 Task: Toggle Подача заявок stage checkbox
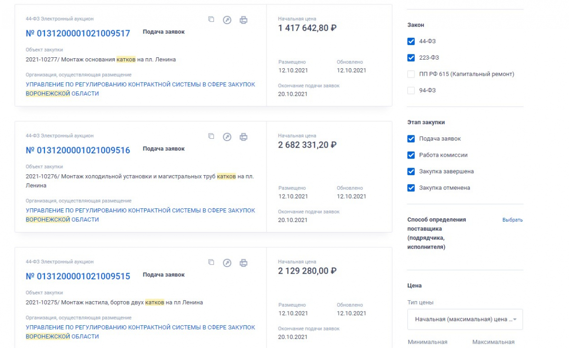pyautogui.click(x=411, y=139)
